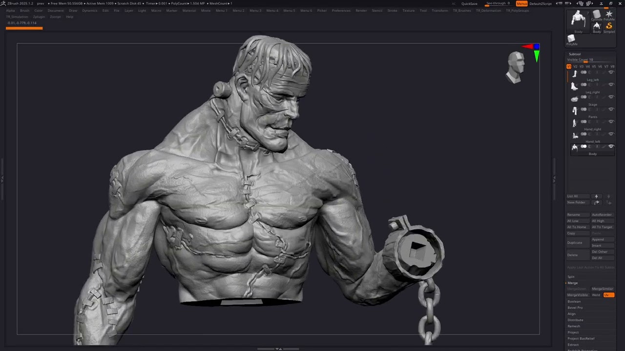
Task: Click the MergeVisible button
Action: pyautogui.click(x=578, y=295)
